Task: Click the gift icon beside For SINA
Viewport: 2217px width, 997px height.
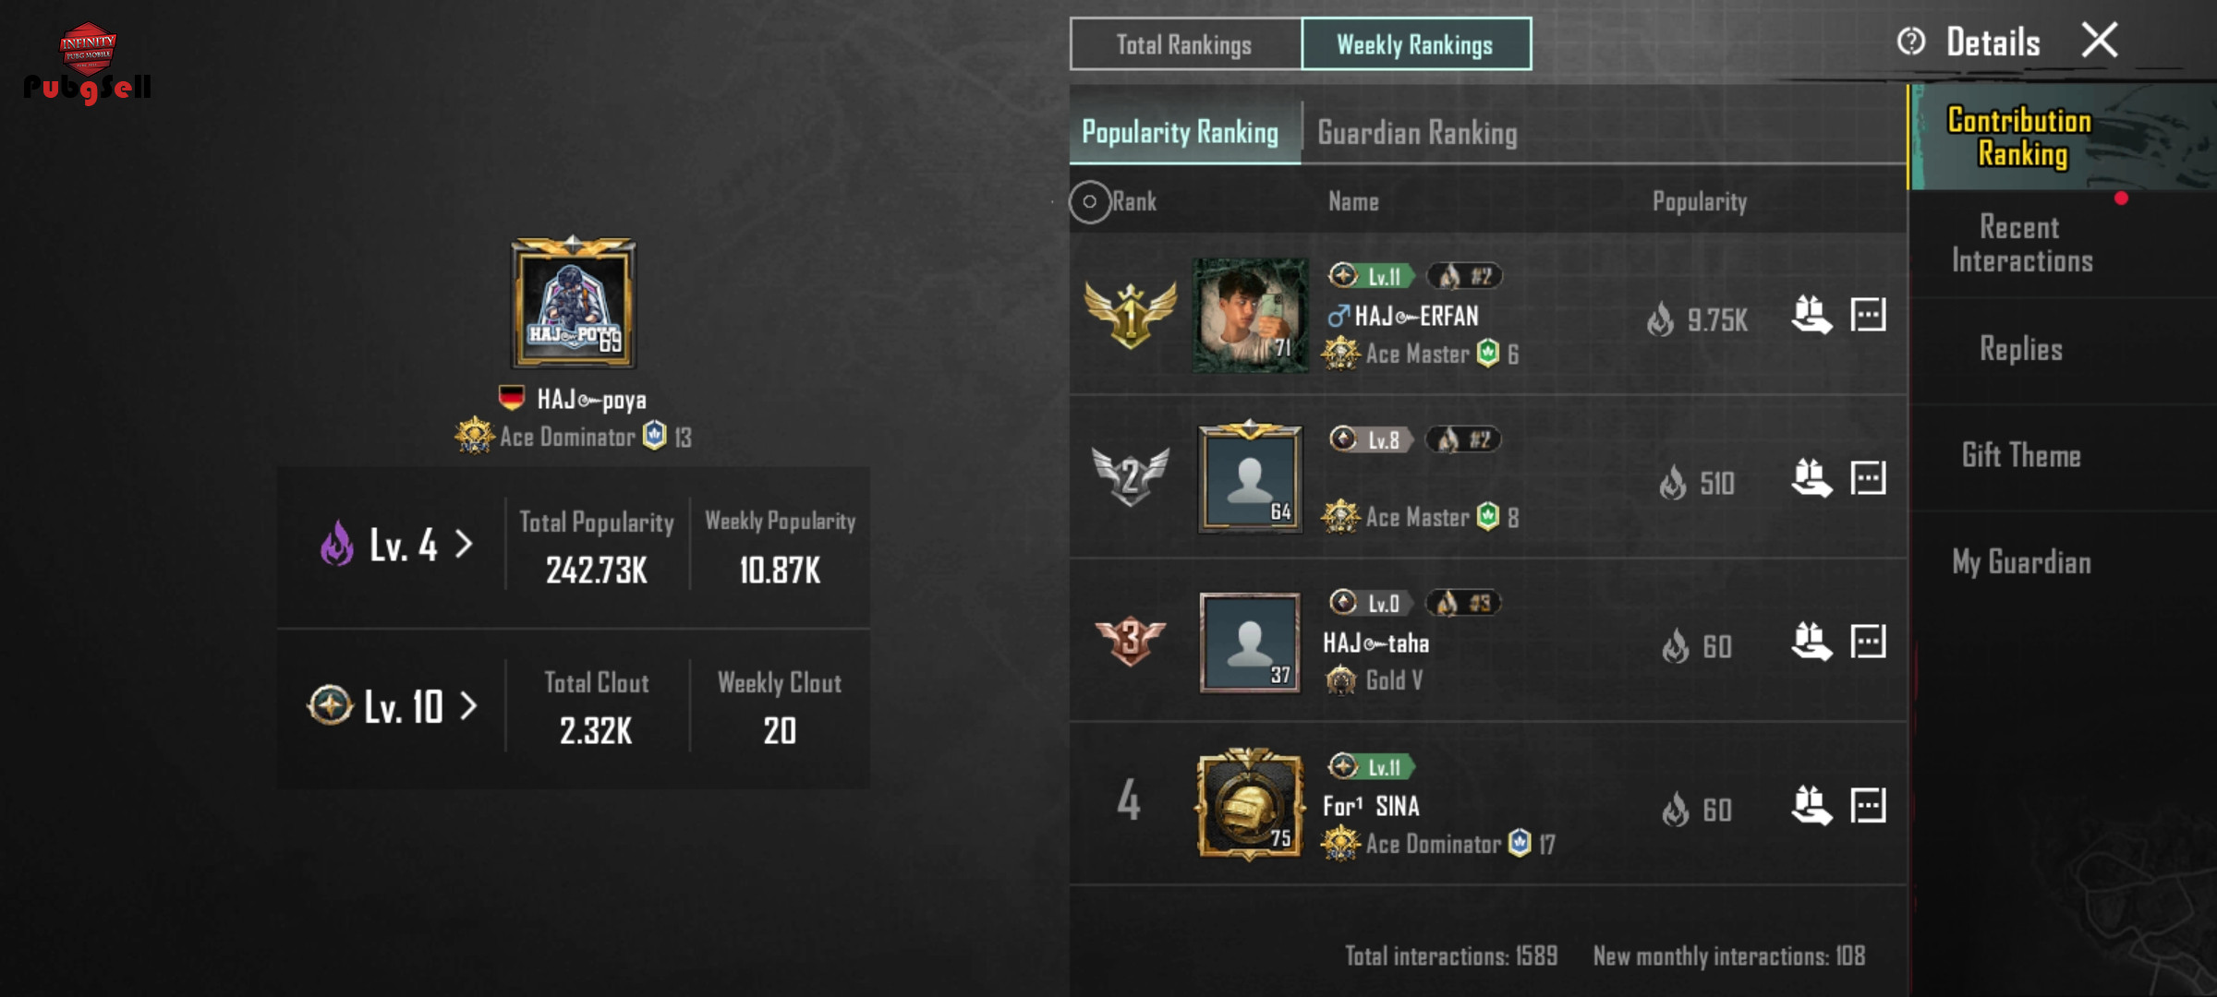Action: (1811, 805)
